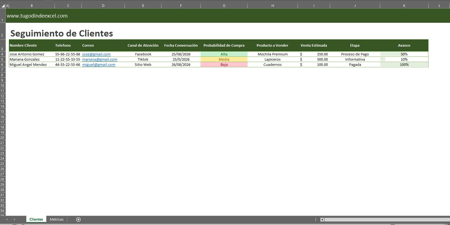
Task: Select column D header
Action: click(103, 5)
